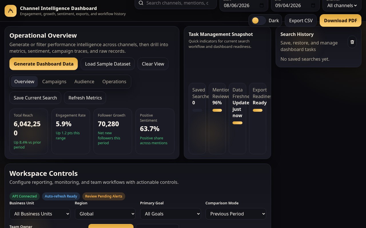Open the Region Global dropdown
This screenshot has height=228, width=366.
click(x=105, y=214)
